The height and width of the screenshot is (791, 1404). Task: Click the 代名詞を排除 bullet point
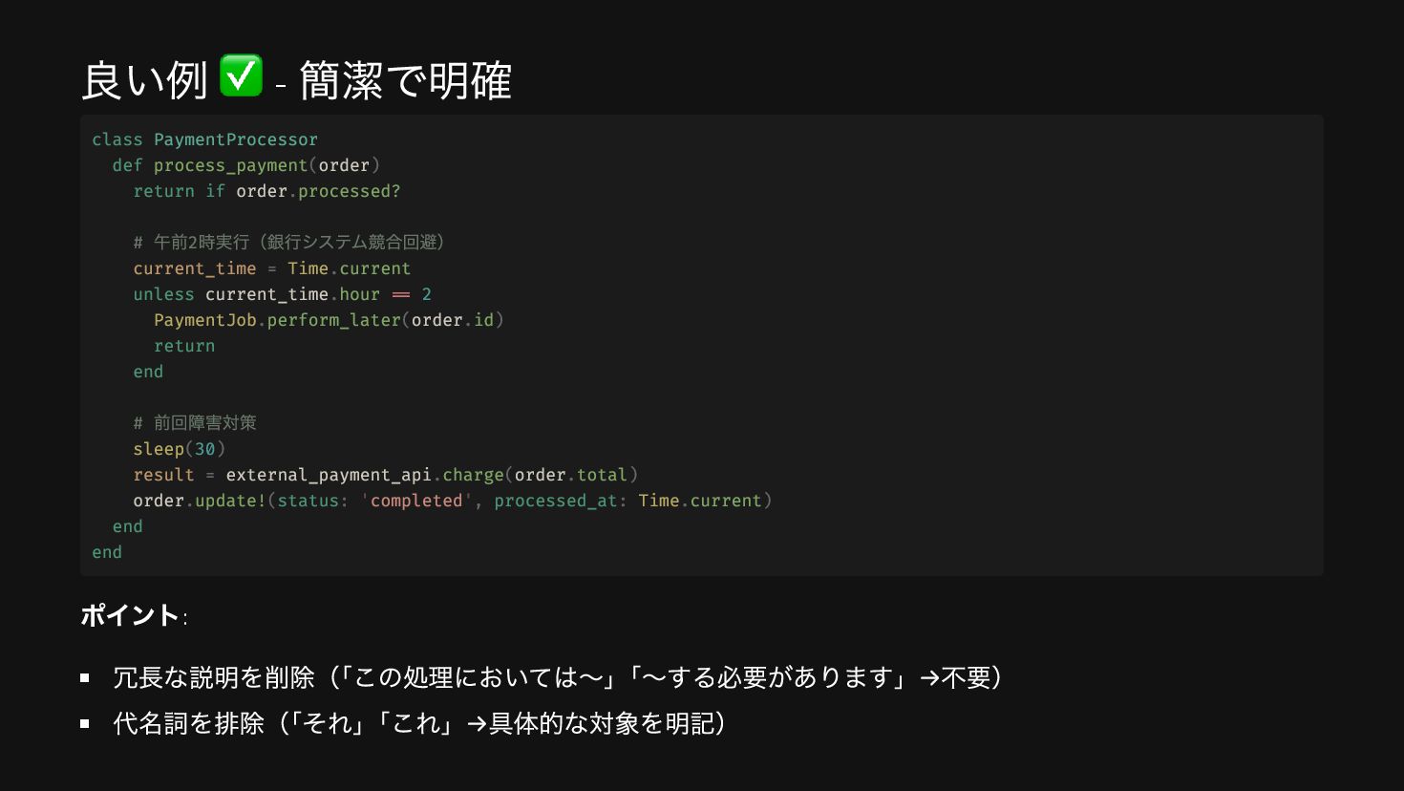[x=420, y=723]
